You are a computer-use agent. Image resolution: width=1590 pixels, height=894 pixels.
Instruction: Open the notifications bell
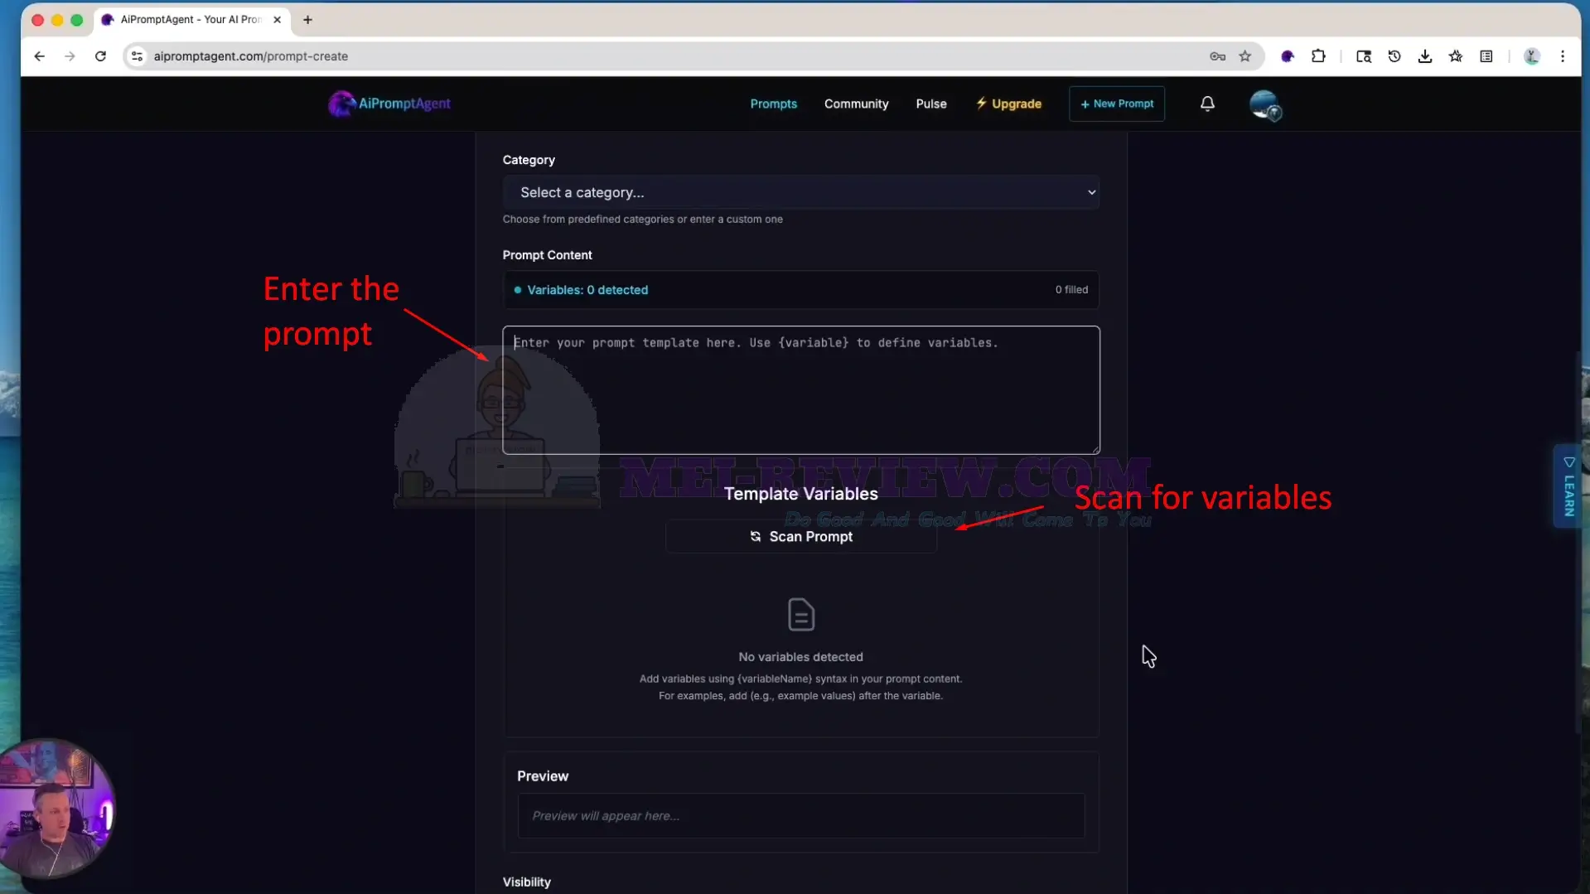(x=1207, y=104)
